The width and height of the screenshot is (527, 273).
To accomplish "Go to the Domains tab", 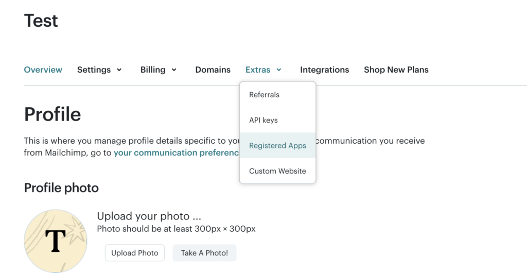I will coord(213,70).
